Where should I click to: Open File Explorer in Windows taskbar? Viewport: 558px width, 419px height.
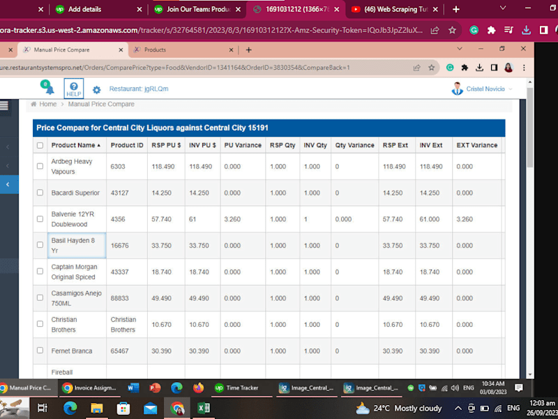(x=96, y=408)
